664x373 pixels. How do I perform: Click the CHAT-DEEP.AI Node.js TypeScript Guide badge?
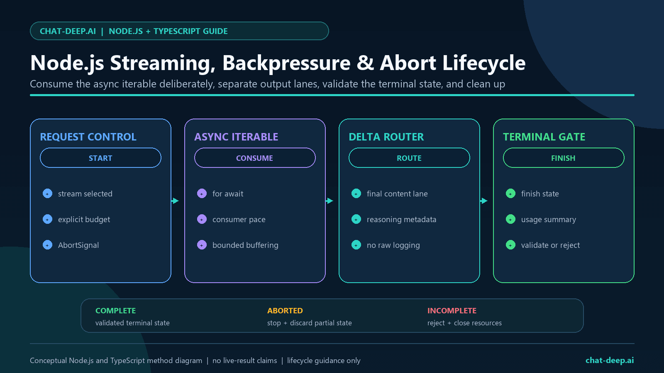point(179,31)
